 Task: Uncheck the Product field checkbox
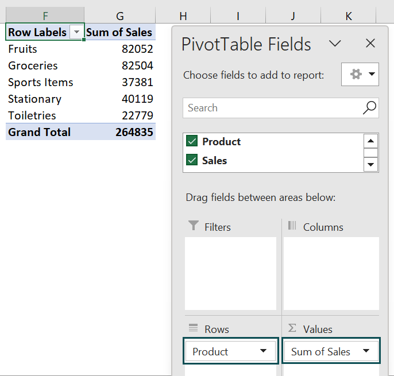(192, 141)
